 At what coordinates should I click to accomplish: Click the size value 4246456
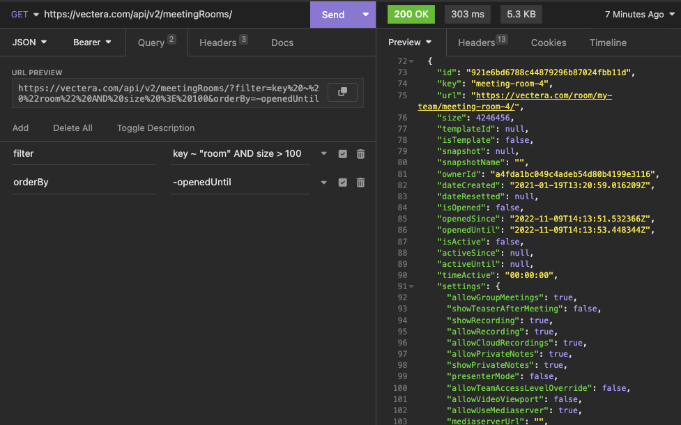493,118
